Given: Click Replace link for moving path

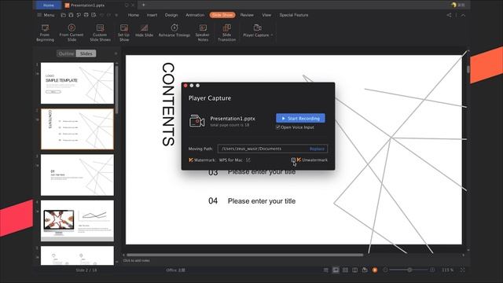Looking at the screenshot, I should (317, 149).
